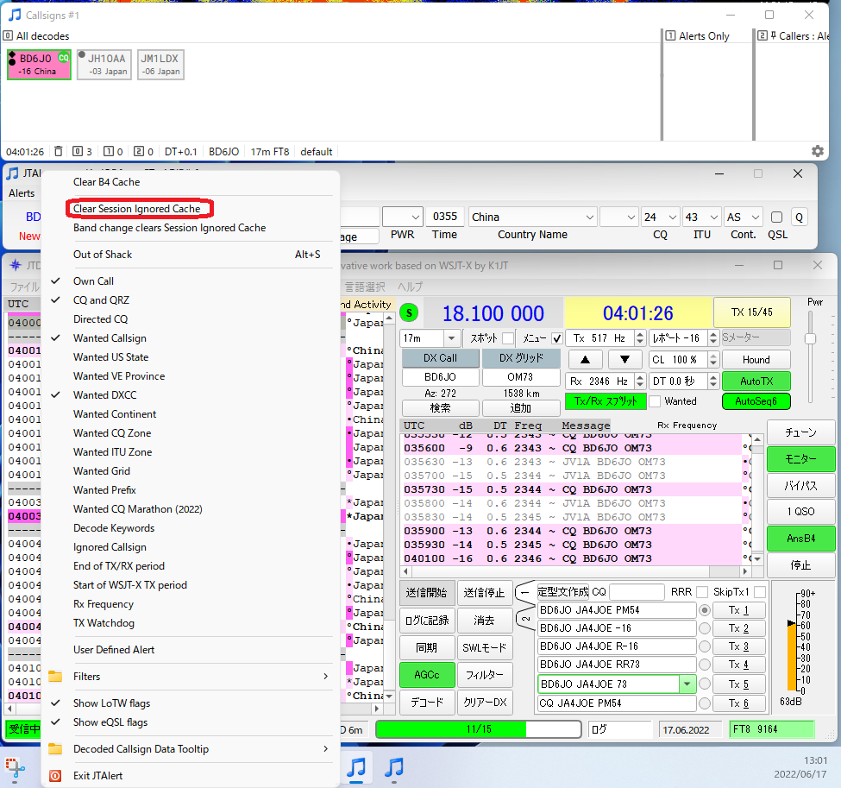Click the audio level meter

point(792,641)
